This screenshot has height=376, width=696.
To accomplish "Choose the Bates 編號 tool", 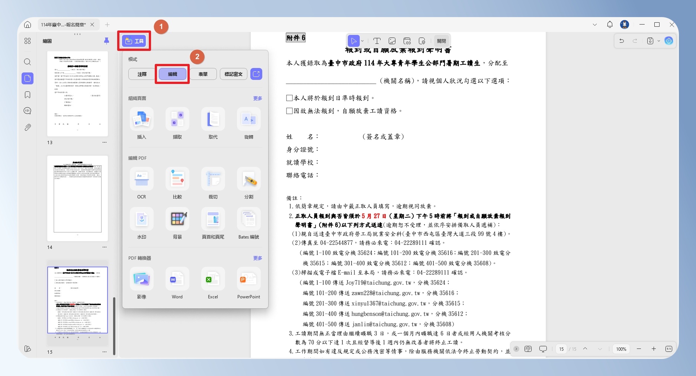I will click(x=248, y=224).
